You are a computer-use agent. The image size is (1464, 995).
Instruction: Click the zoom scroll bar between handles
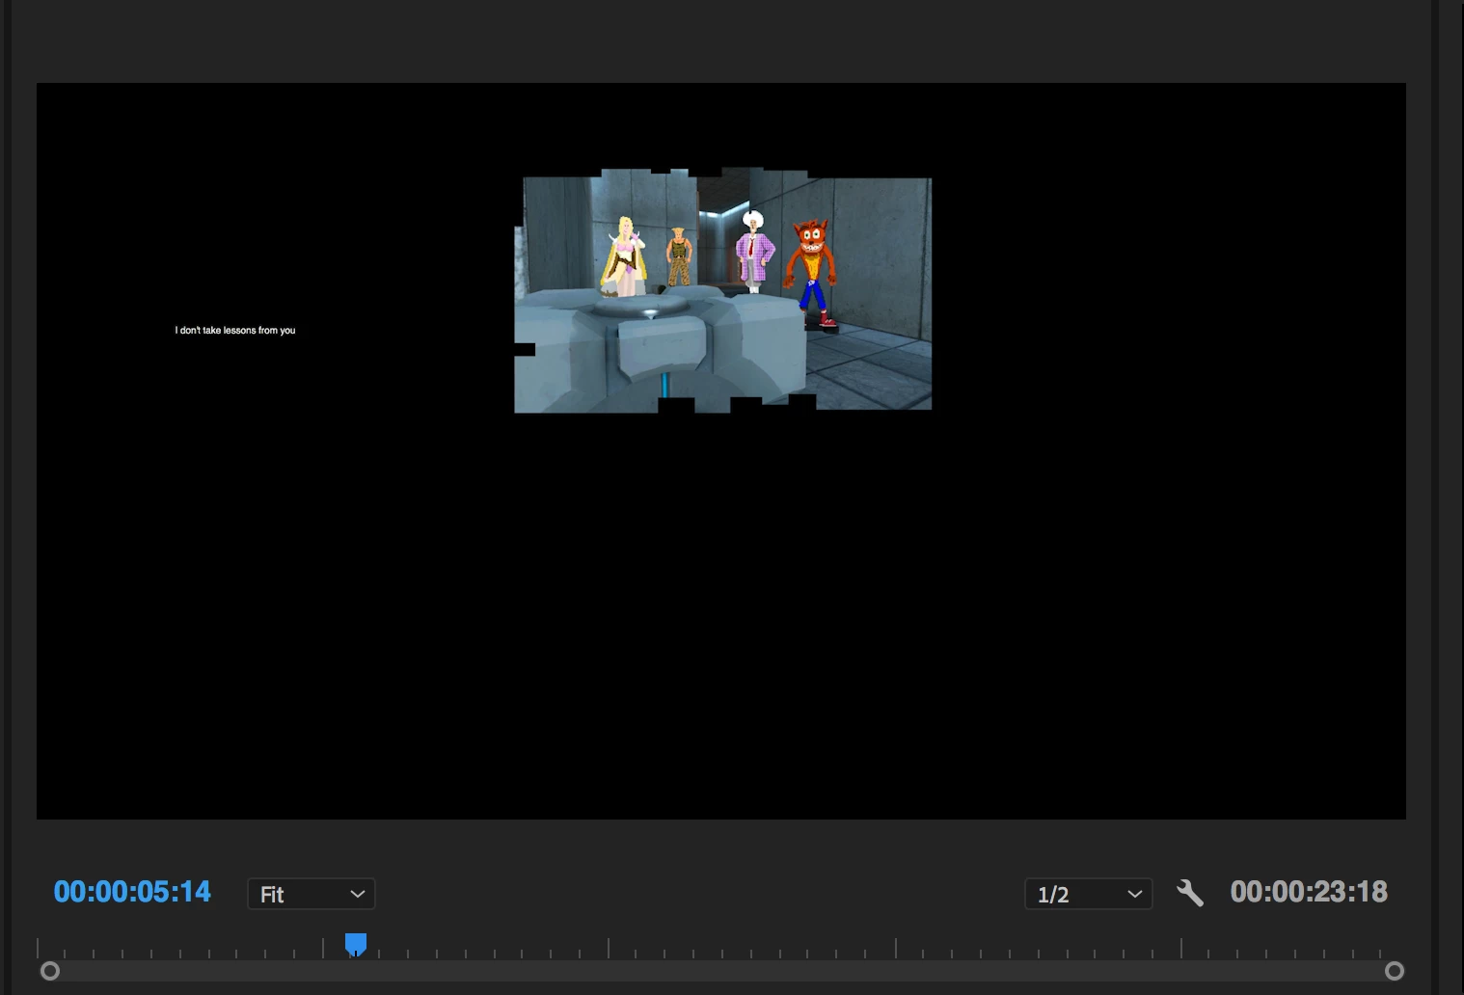tap(722, 971)
